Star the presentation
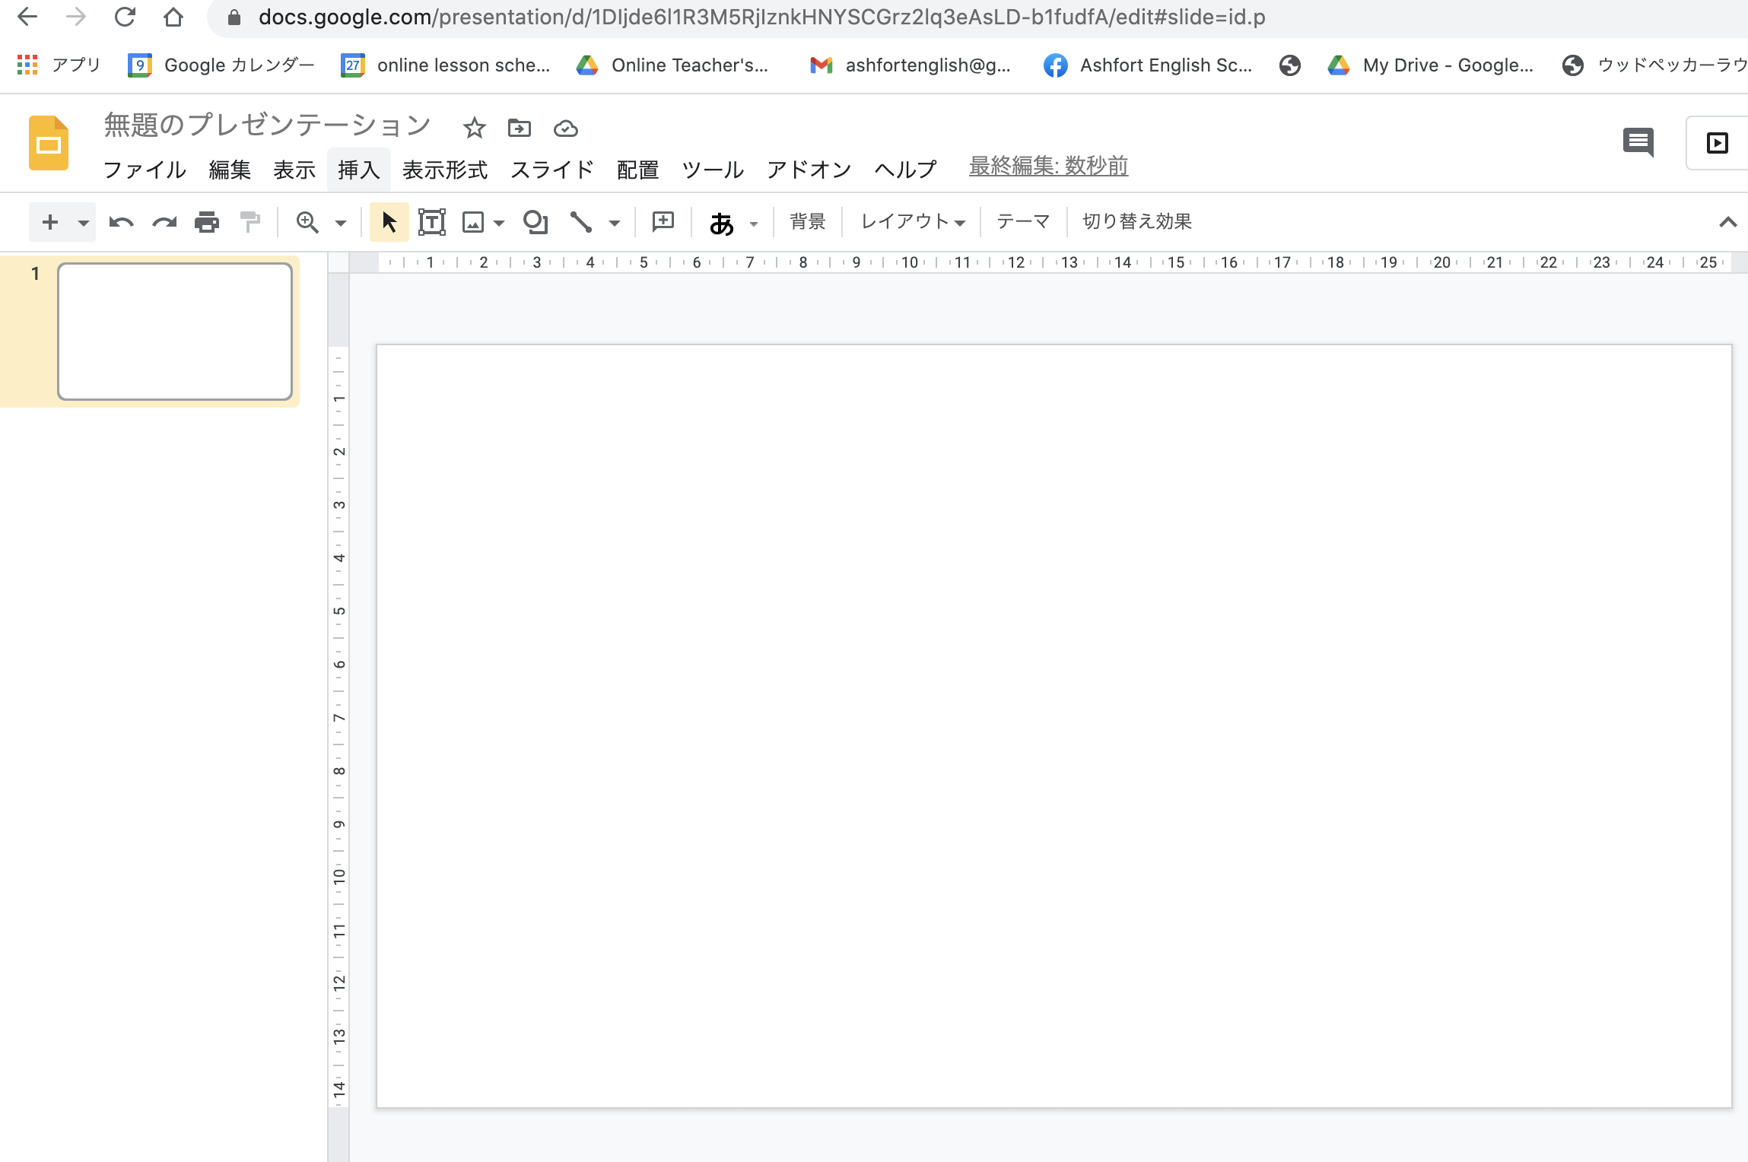This screenshot has width=1748, height=1162. coord(474,128)
